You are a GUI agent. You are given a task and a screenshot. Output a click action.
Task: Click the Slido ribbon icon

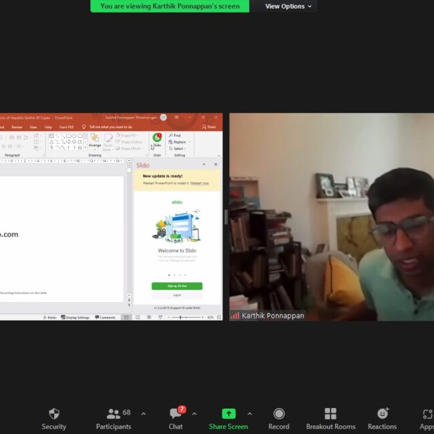click(x=157, y=140)
